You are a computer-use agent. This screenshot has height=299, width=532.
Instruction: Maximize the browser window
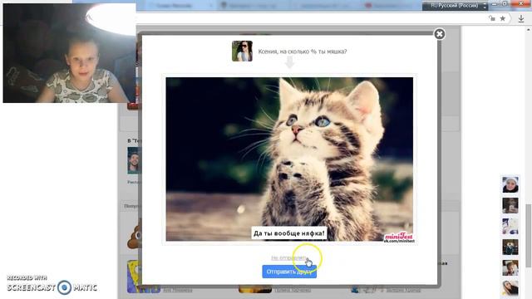[505, 3]
